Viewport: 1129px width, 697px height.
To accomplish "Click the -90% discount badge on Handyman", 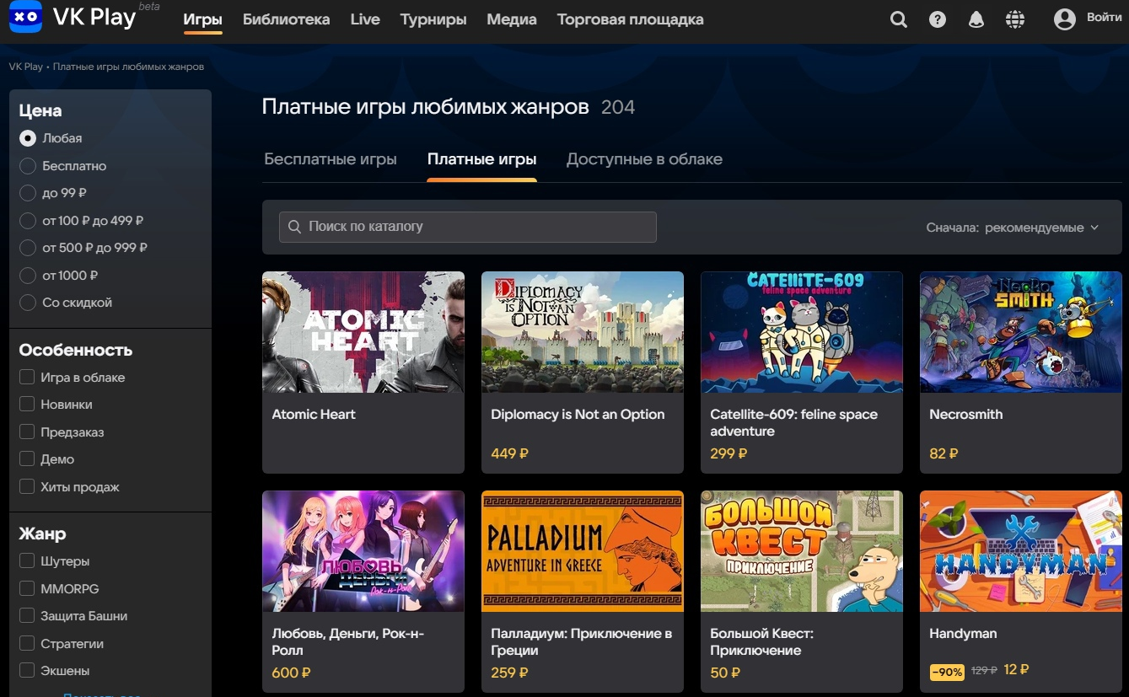I will tap(947, 673).
